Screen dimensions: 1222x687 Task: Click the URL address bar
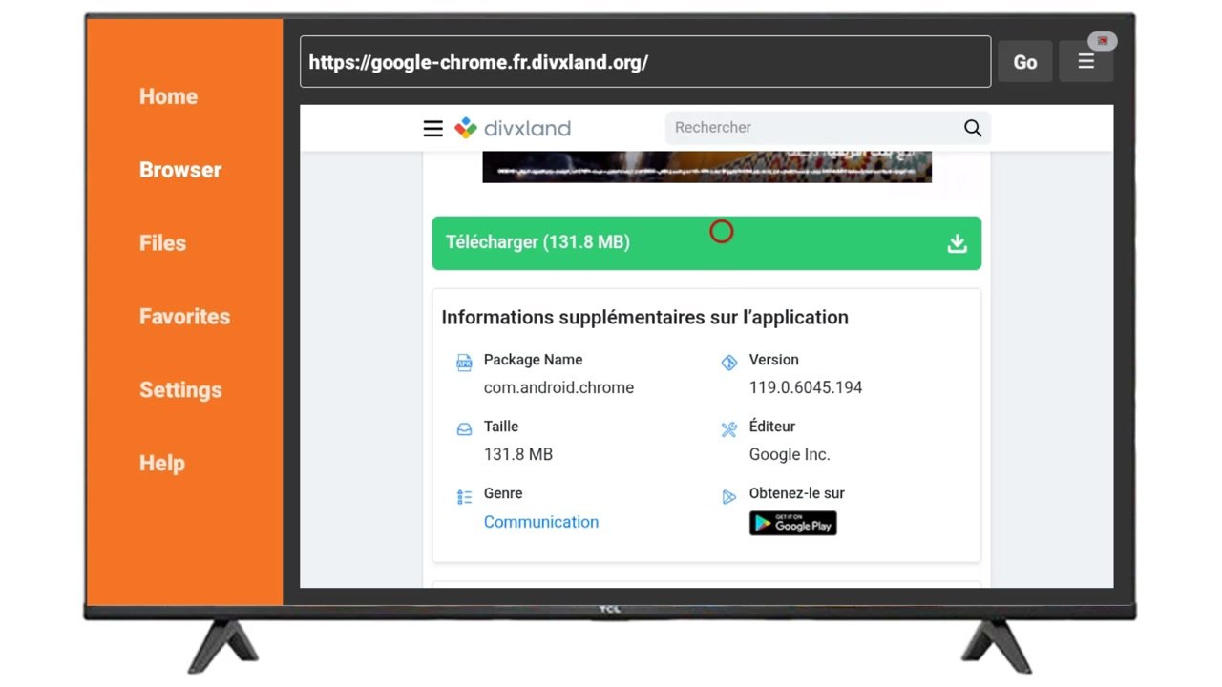coord(645,62)
